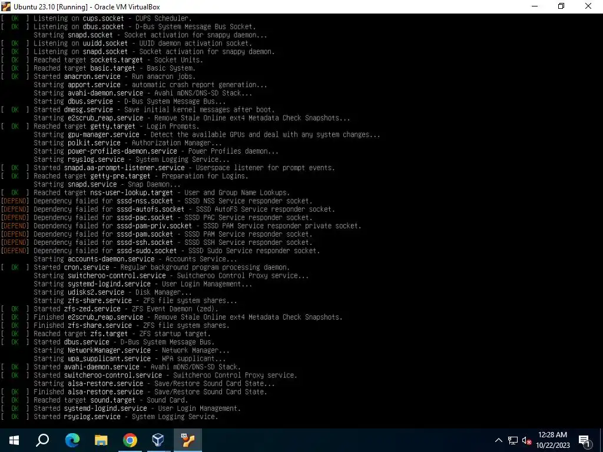Click the 'Started rsyslog.service' line
This screenshot has width=603, height=452.
pyautogui.click(x=110, y=417)
